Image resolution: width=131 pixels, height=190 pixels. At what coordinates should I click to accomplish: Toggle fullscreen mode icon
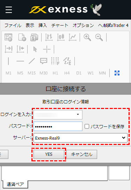pos(117,73)
